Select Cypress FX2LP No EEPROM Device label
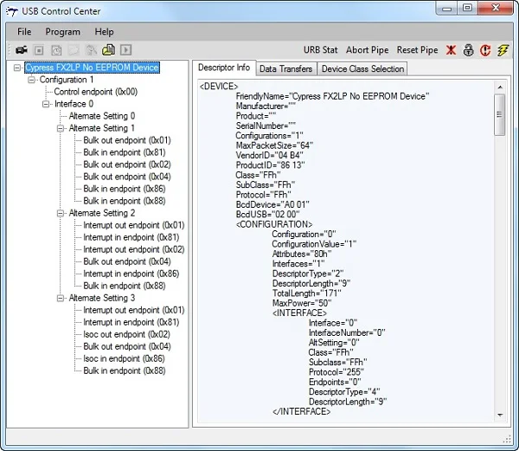 click(93, 68)
